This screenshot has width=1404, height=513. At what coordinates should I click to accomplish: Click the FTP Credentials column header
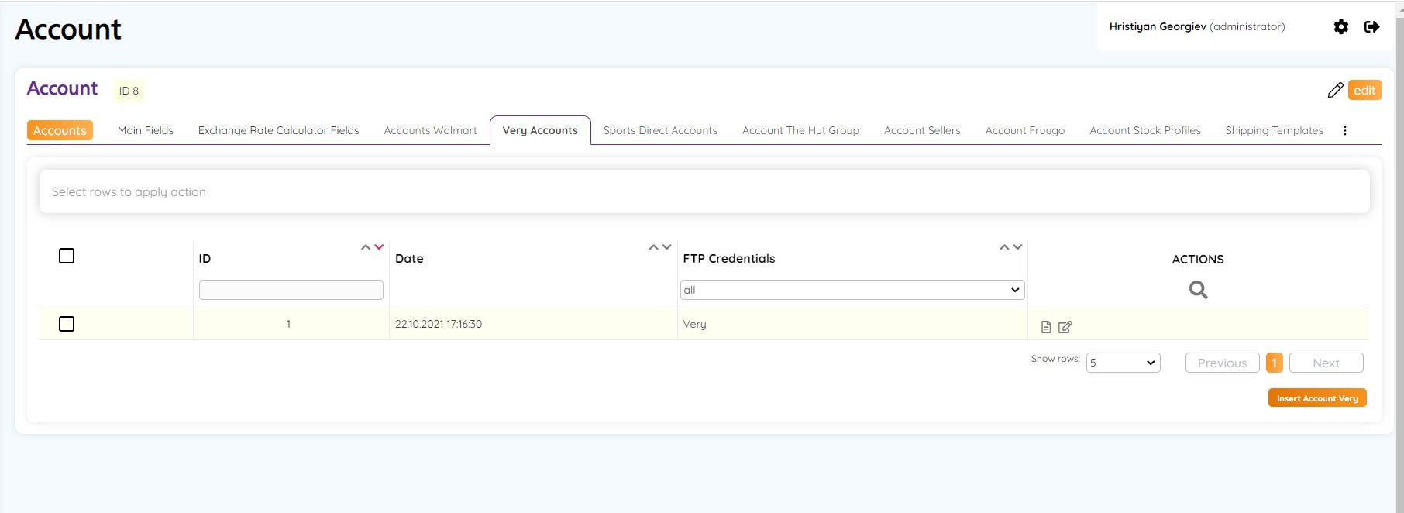(729, 259)
